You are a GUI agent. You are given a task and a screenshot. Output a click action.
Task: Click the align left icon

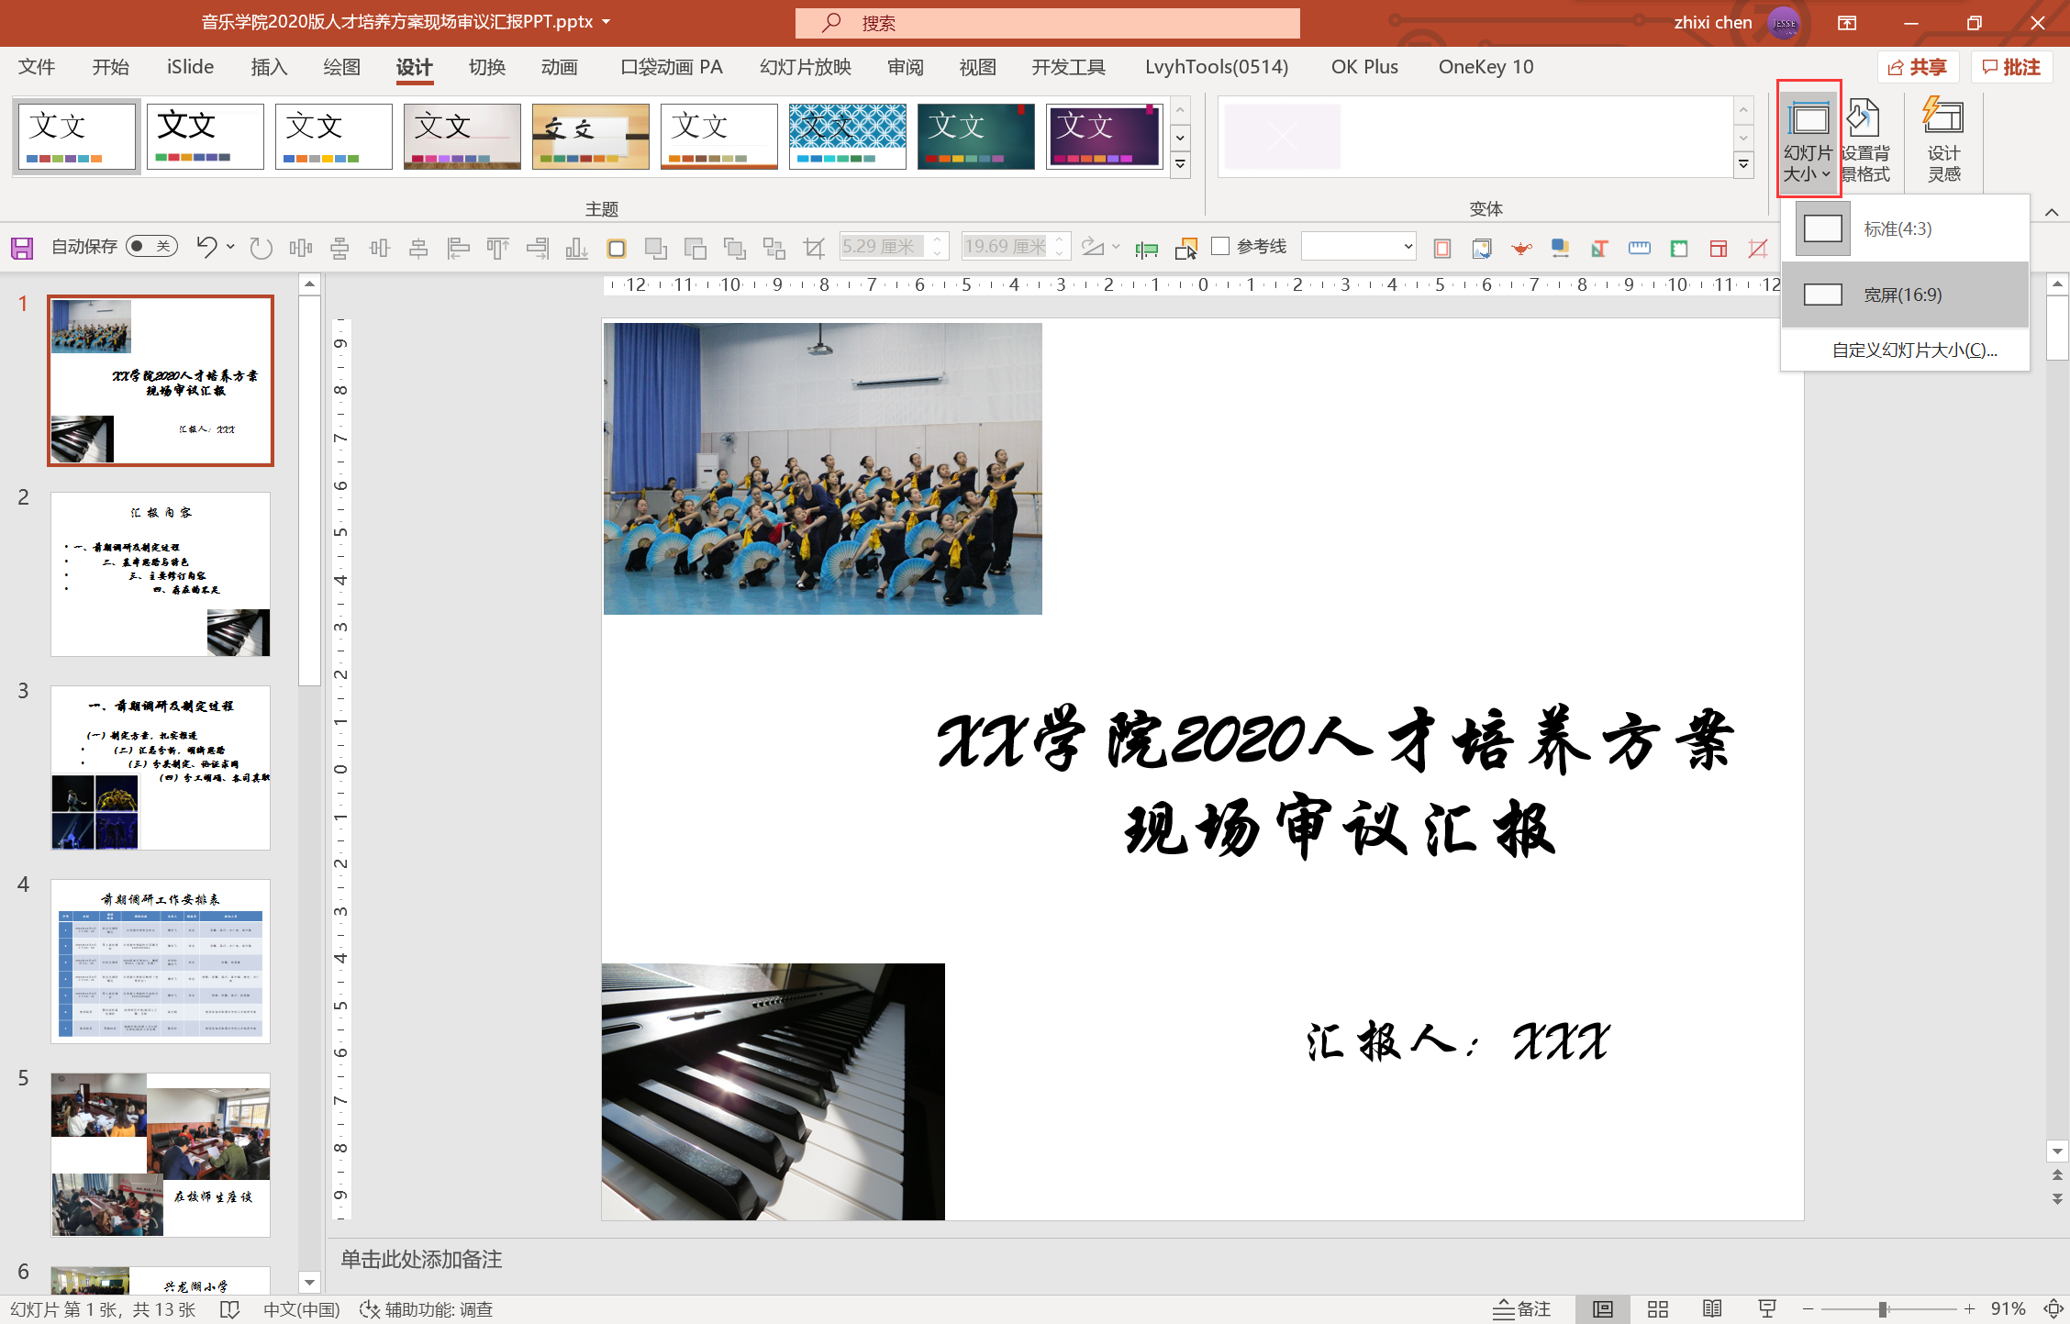458,248
